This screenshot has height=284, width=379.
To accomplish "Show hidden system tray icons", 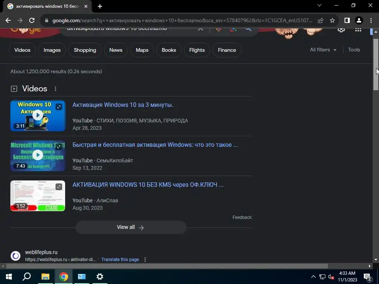I will click(x=313, y=277).
